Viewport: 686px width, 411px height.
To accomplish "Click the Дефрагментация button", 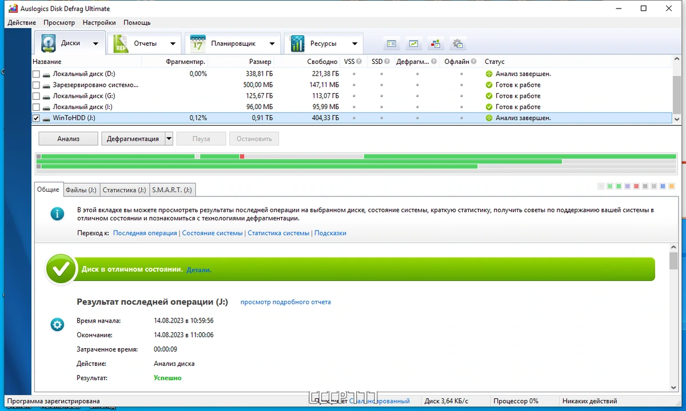I will point(133,139).
